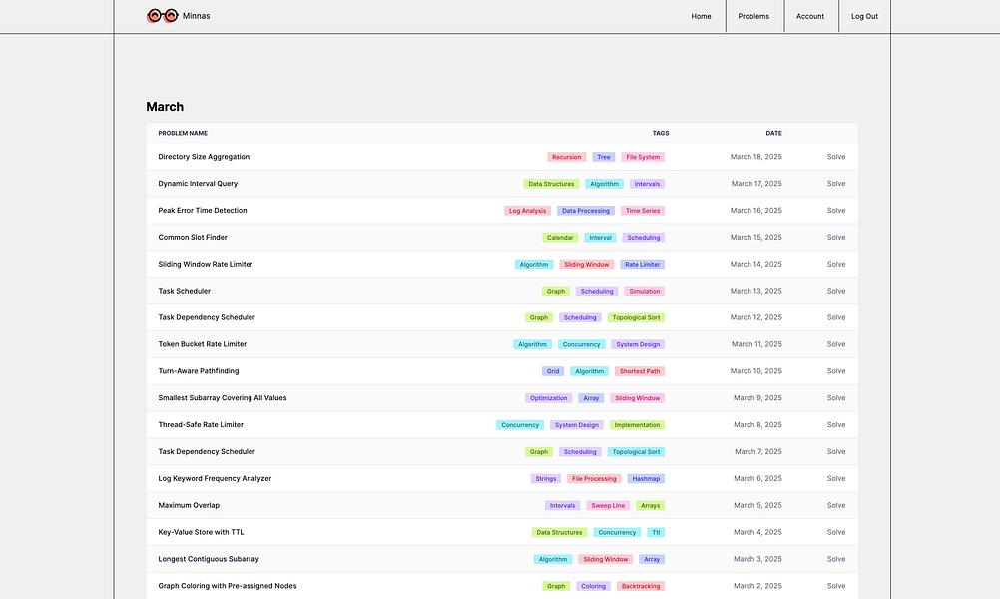The width and height of the screenshot is (1000, 599).
Task: Select Token Bucket Rate Limiter problem name
Action: click(x=203, y=344)
